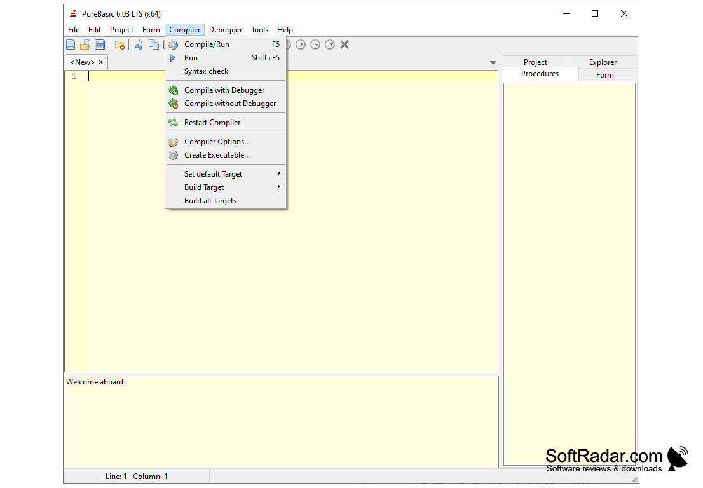Click the Kill Program X icon
The height and width of the screenshot is (488, 703).
click(345, 44)
